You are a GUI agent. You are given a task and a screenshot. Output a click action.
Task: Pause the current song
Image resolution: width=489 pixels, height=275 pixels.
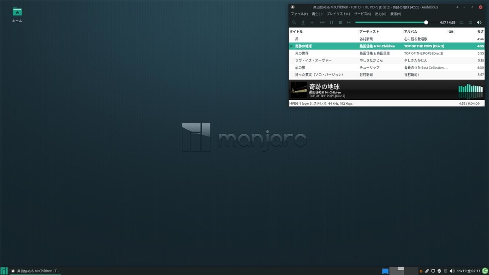click(x=331, y=22)
